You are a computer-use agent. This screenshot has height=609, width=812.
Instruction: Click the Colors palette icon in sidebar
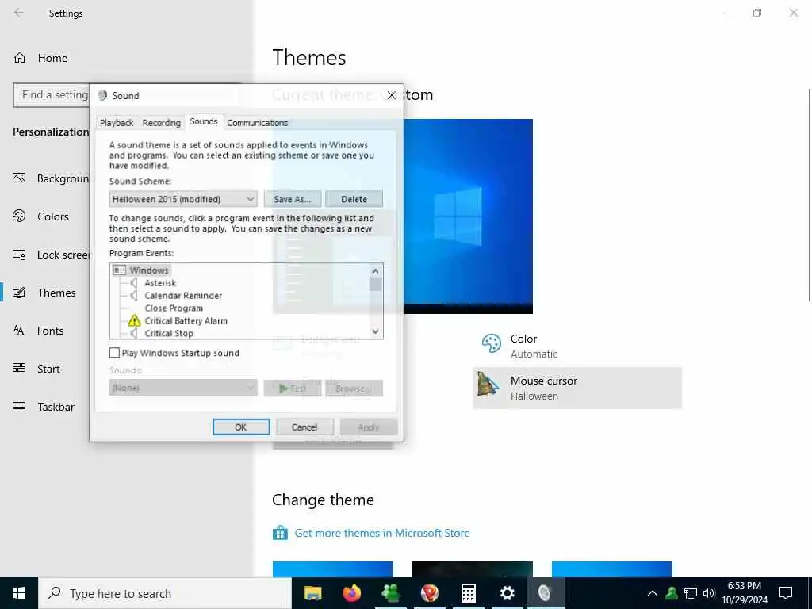[x=19, y=216]
